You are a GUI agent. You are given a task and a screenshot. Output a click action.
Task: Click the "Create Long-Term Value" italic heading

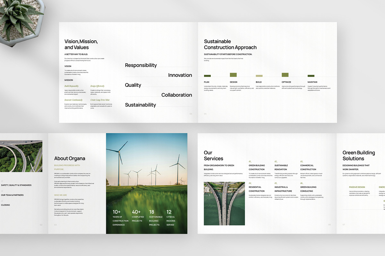coord(100,100)
